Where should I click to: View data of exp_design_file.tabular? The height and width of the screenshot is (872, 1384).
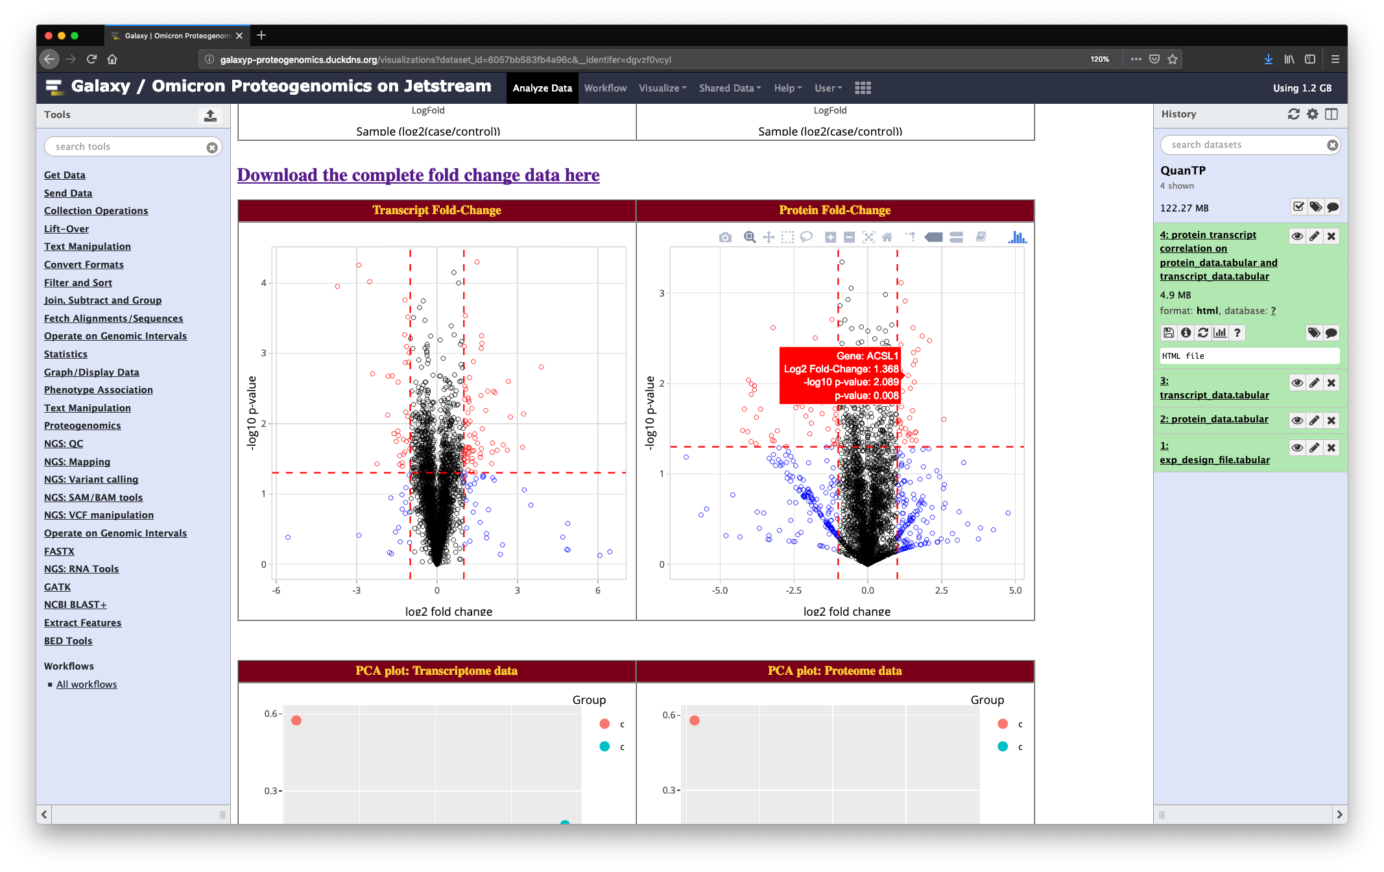[x=1297, y=448]
